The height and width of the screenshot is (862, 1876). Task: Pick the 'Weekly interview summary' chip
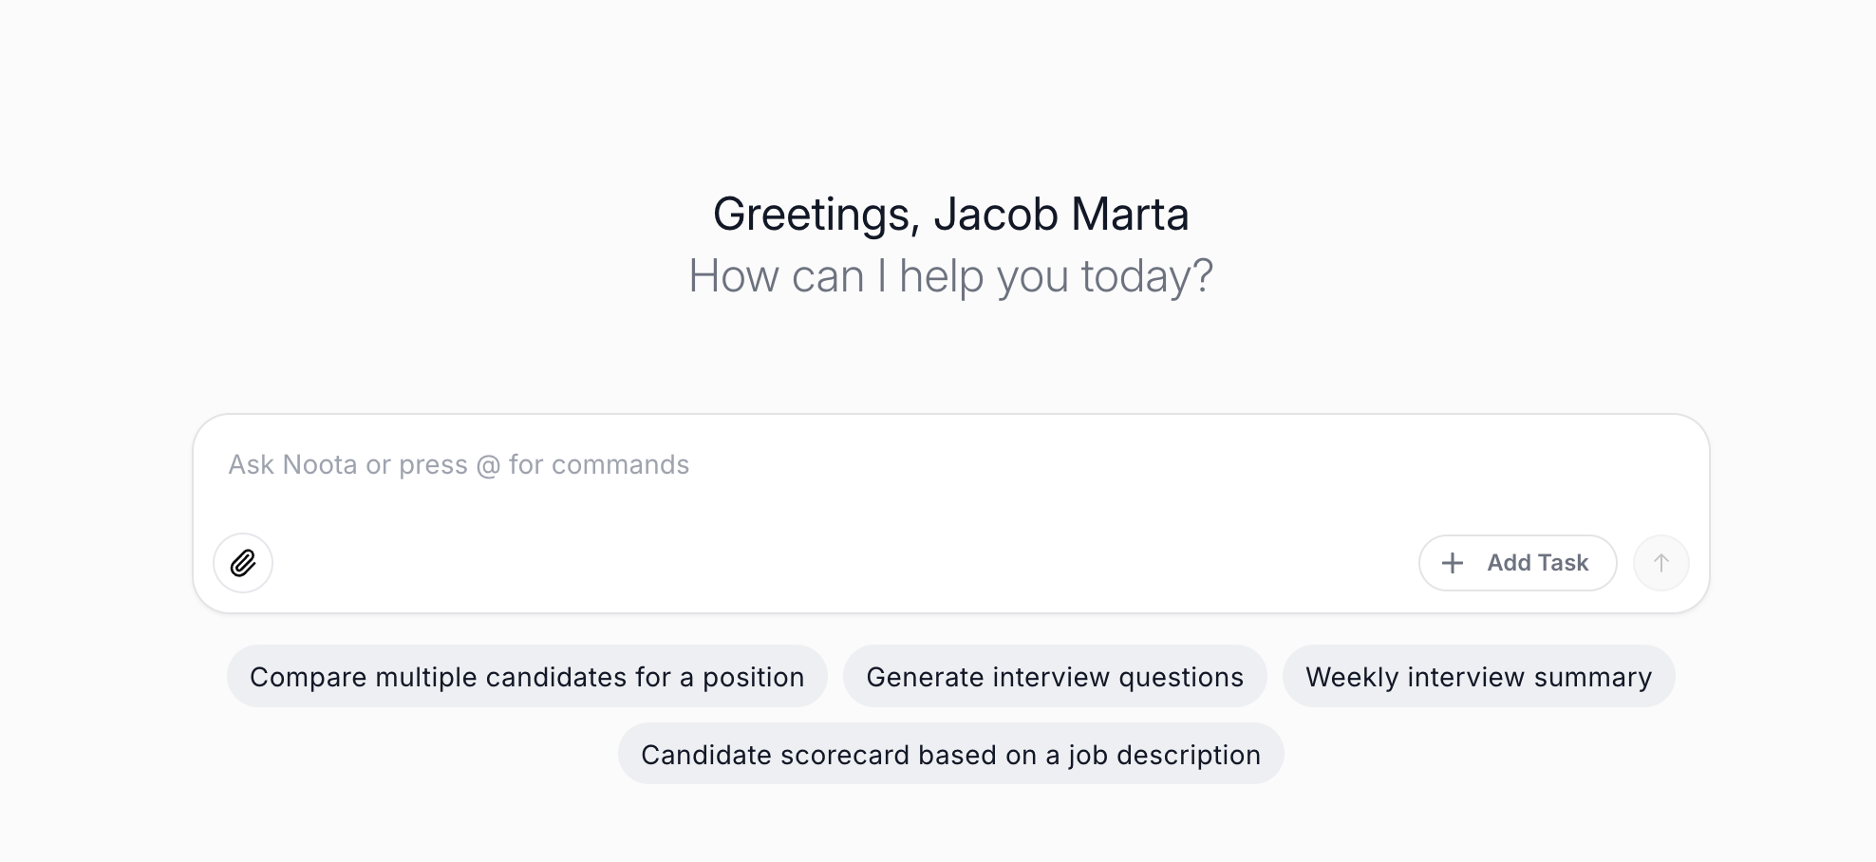[x=1478, y=677]
